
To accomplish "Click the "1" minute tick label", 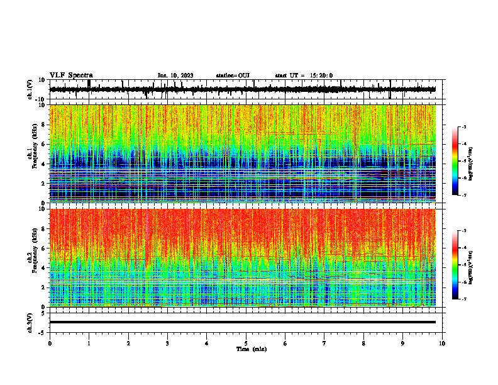I will (89, 343).
